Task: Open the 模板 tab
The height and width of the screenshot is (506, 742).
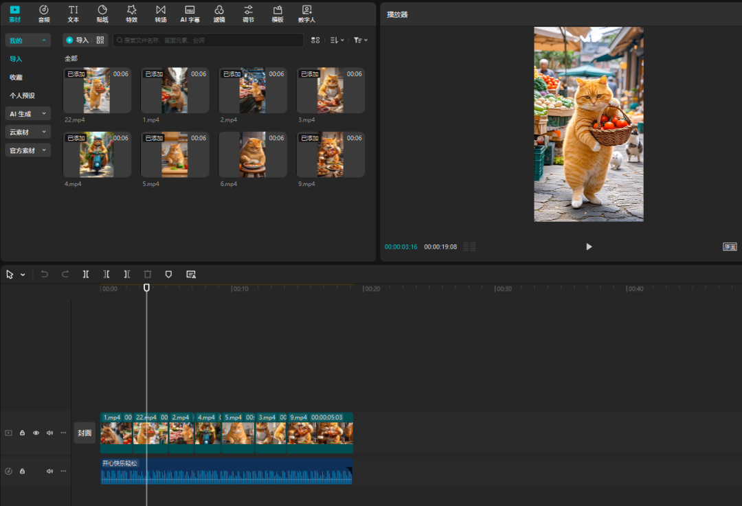Action: pyautogui.click(x=278, y=14)
